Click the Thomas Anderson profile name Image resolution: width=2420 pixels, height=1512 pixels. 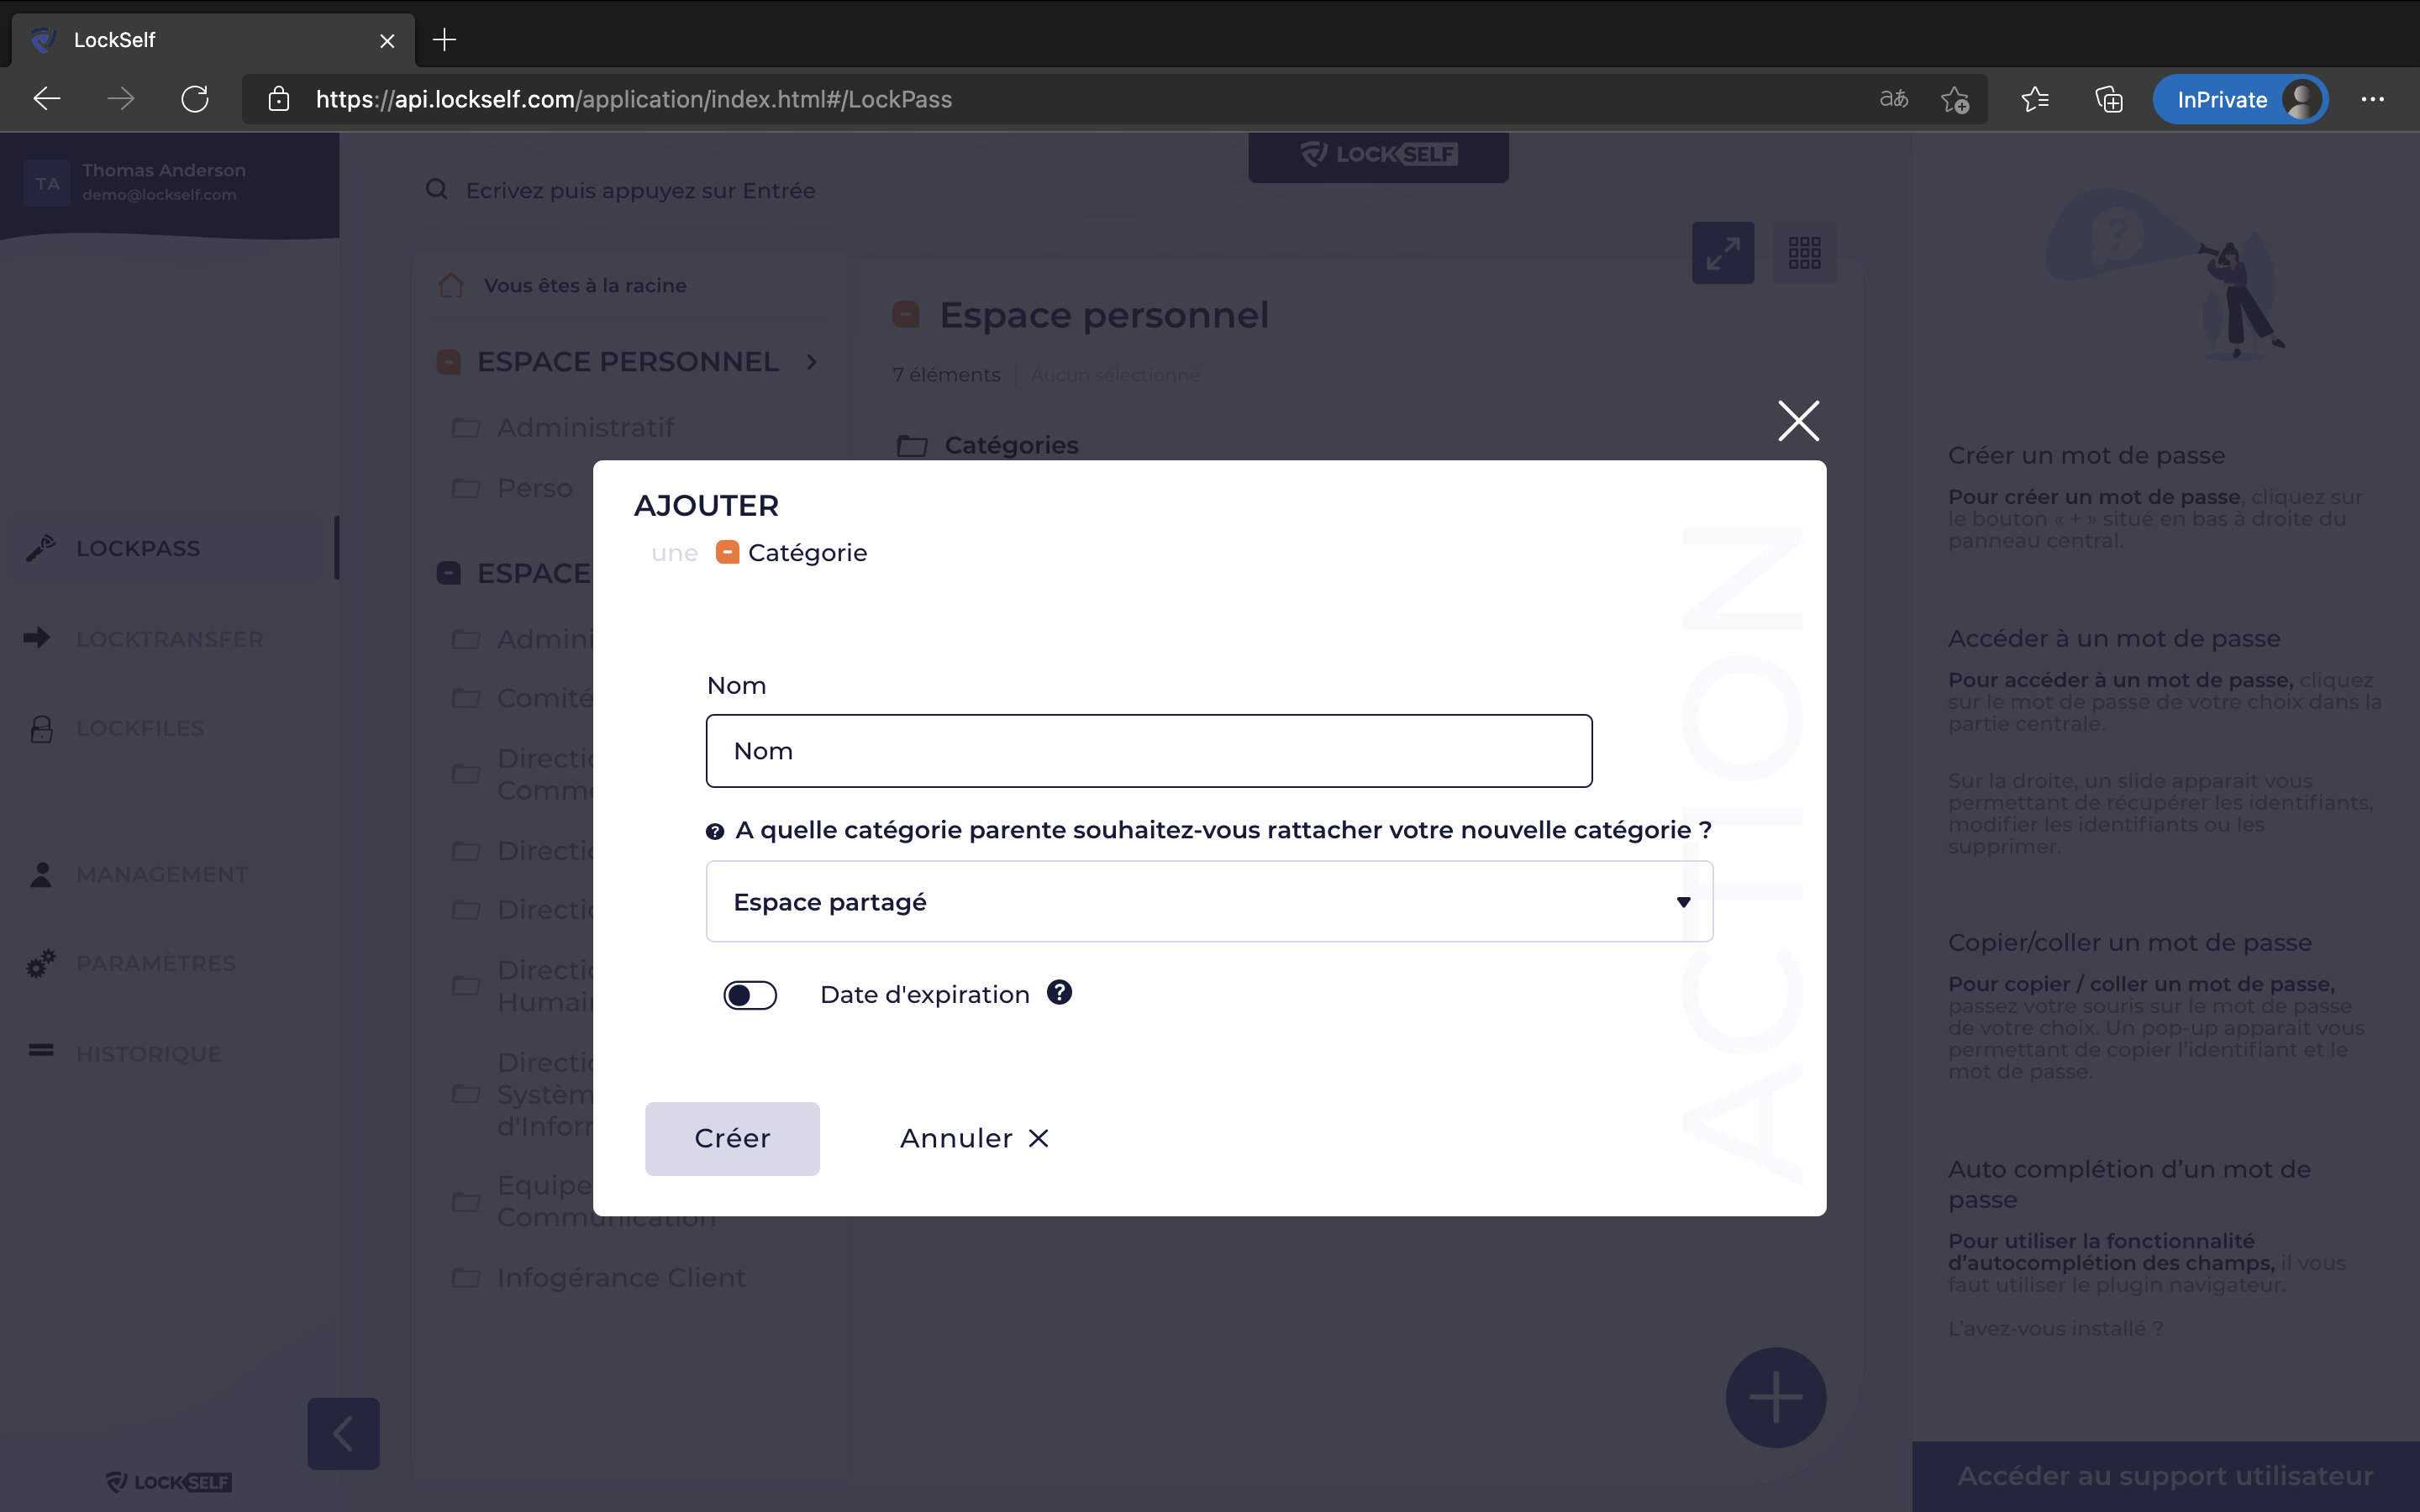164,170
